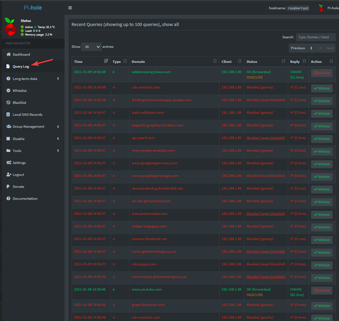Whitelist graph.facebook.com

322,306
